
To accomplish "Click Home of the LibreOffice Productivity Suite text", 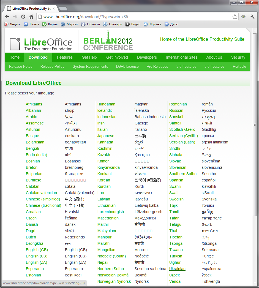I will click(x=202, y=39).
